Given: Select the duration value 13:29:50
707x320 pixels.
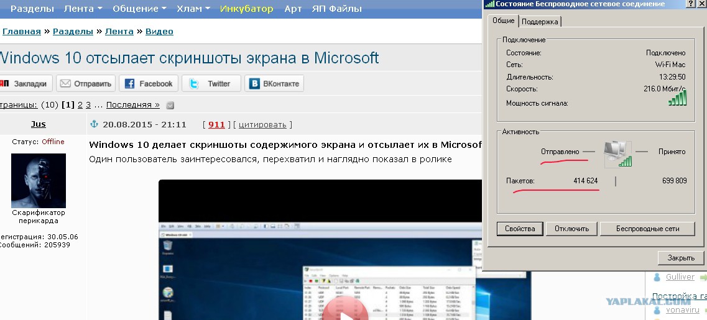Looking at the screenshot, I should 672,77.
